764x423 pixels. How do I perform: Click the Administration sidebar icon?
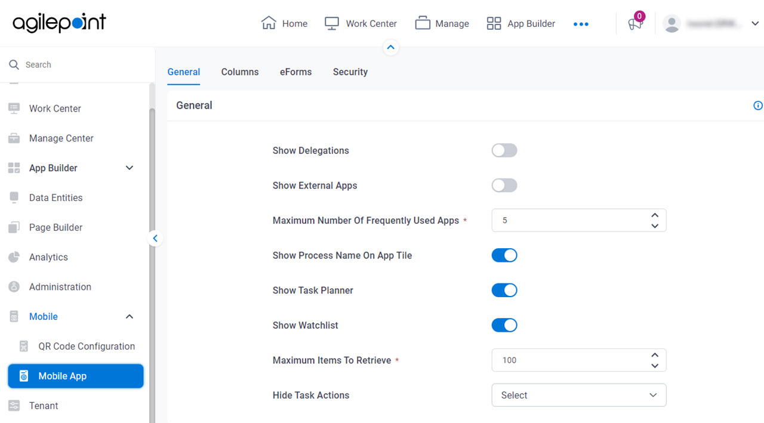point(14,287)
